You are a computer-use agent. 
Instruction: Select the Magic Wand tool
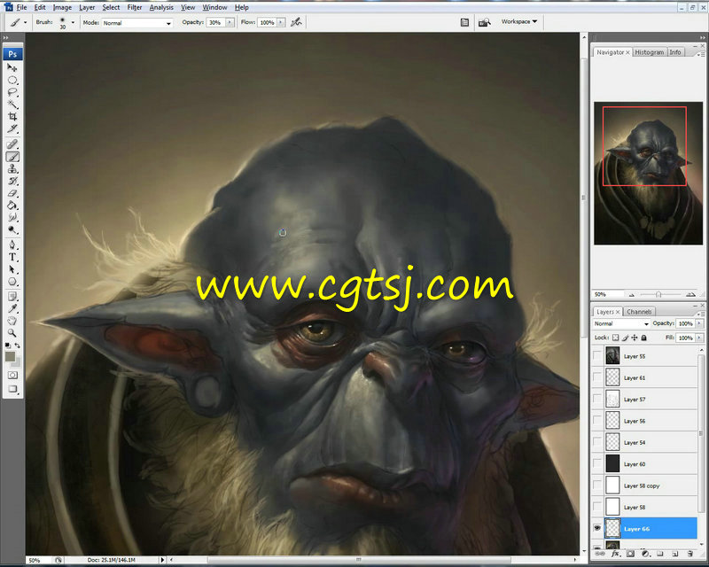(12, 105)
